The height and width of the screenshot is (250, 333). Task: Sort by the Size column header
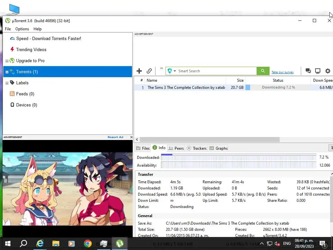236,80
